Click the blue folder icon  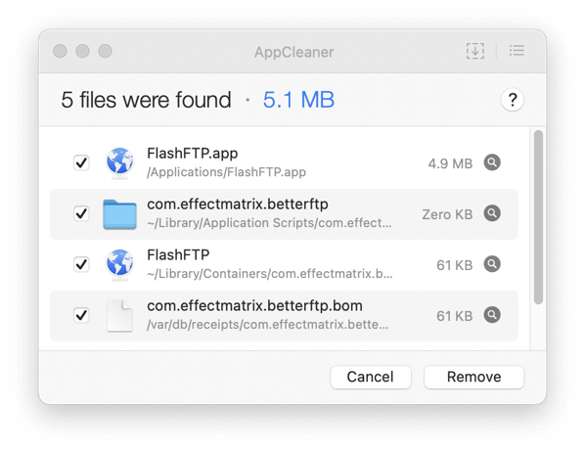coord(119,214)
